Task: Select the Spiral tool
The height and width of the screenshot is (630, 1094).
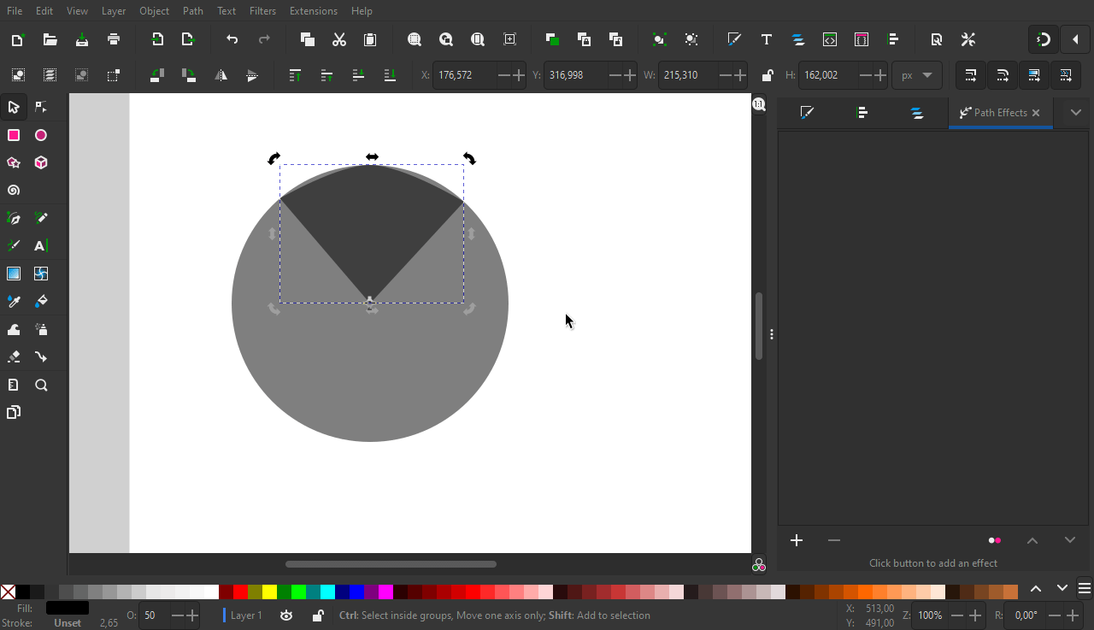Action: pyautogui.click(x=14, y=190)
